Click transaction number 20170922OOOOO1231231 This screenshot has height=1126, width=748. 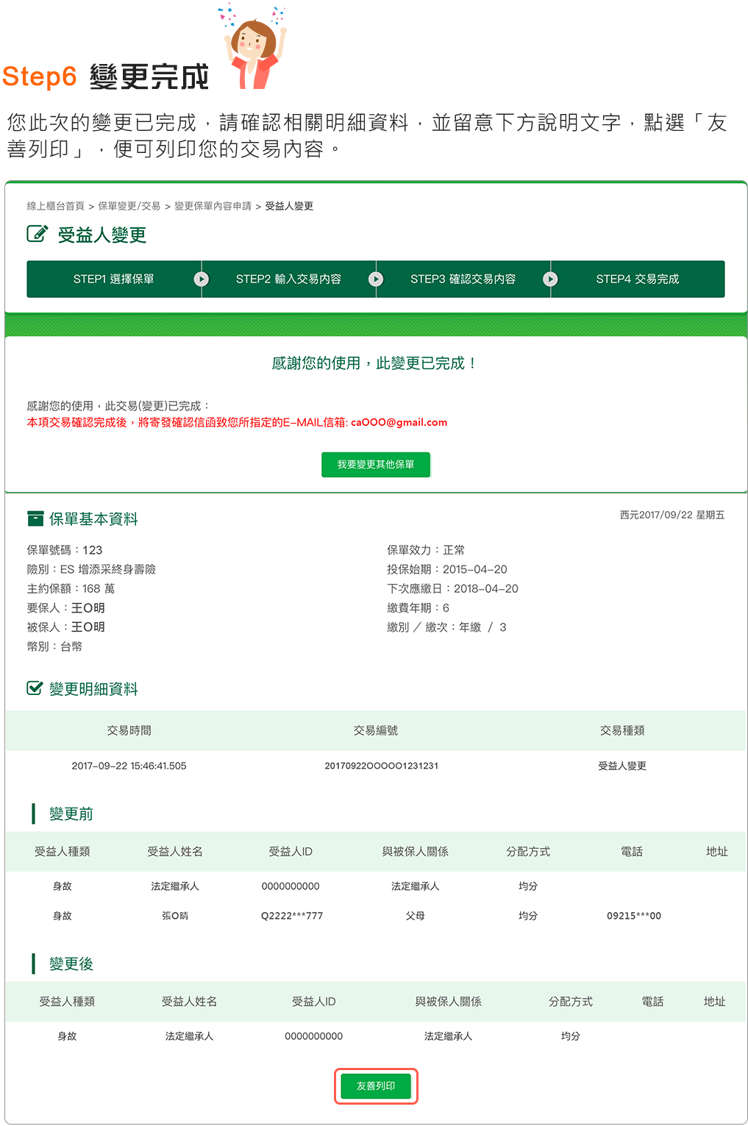382,766
